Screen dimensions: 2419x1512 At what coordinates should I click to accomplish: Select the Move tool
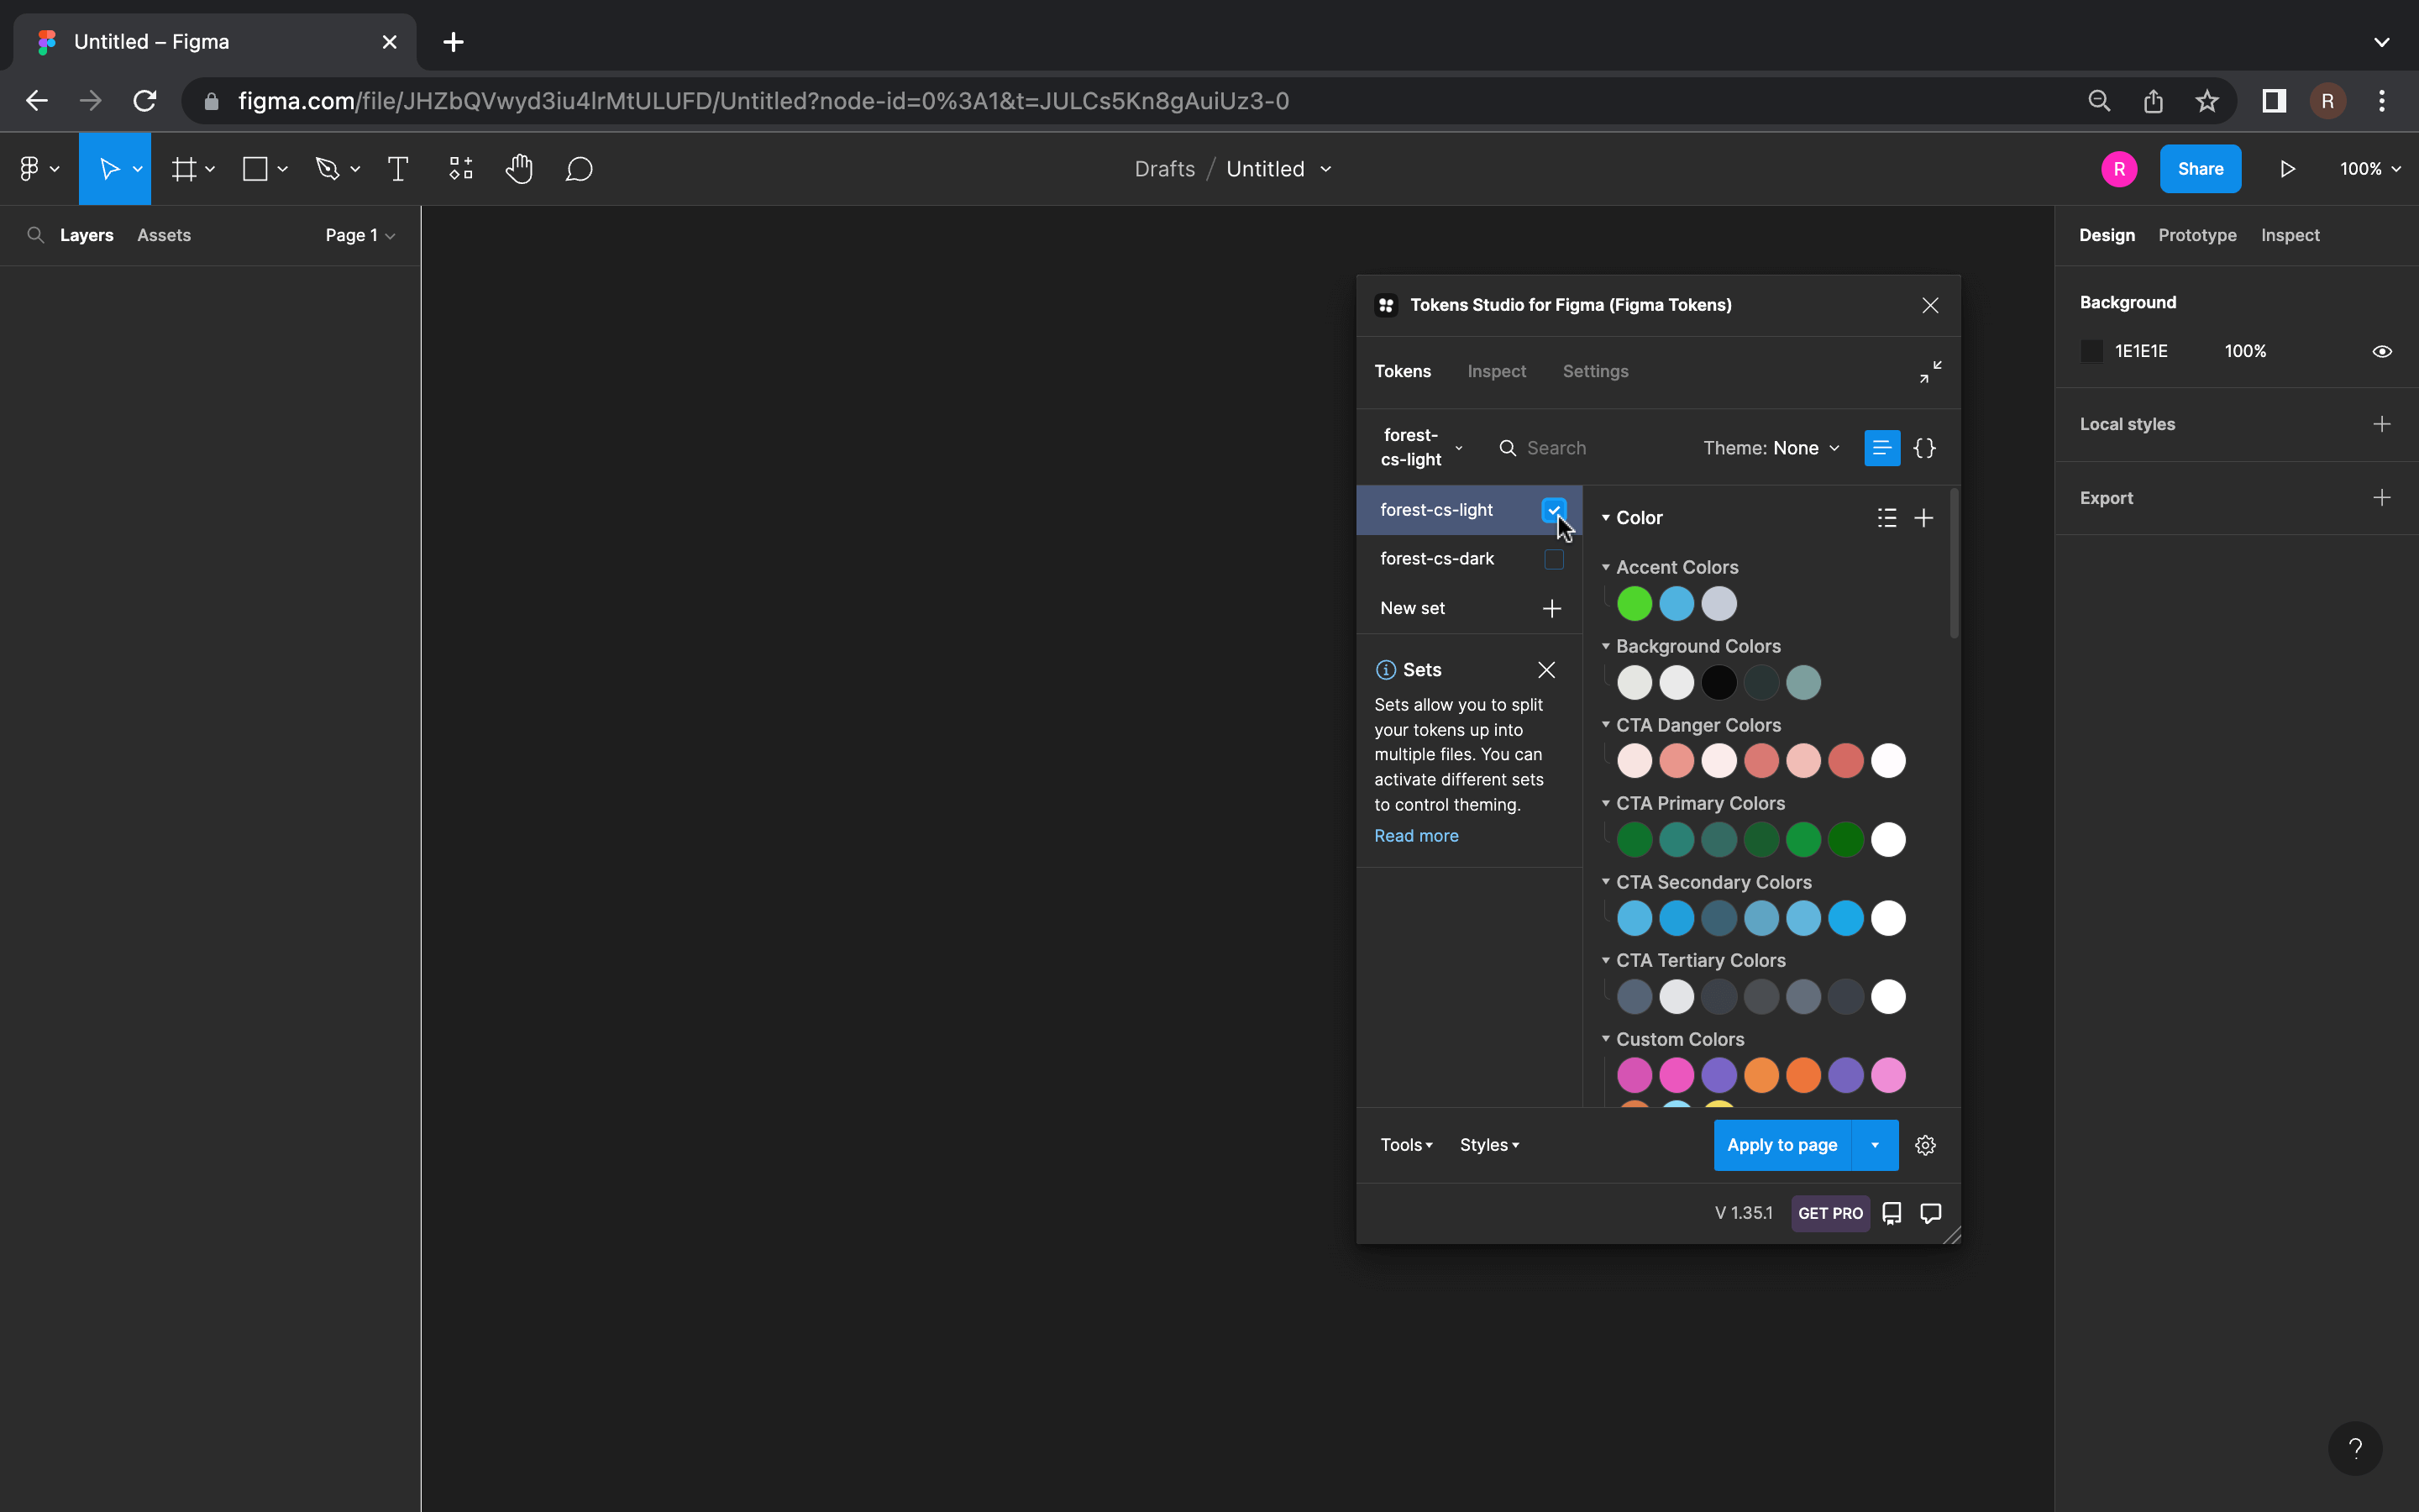109,169
